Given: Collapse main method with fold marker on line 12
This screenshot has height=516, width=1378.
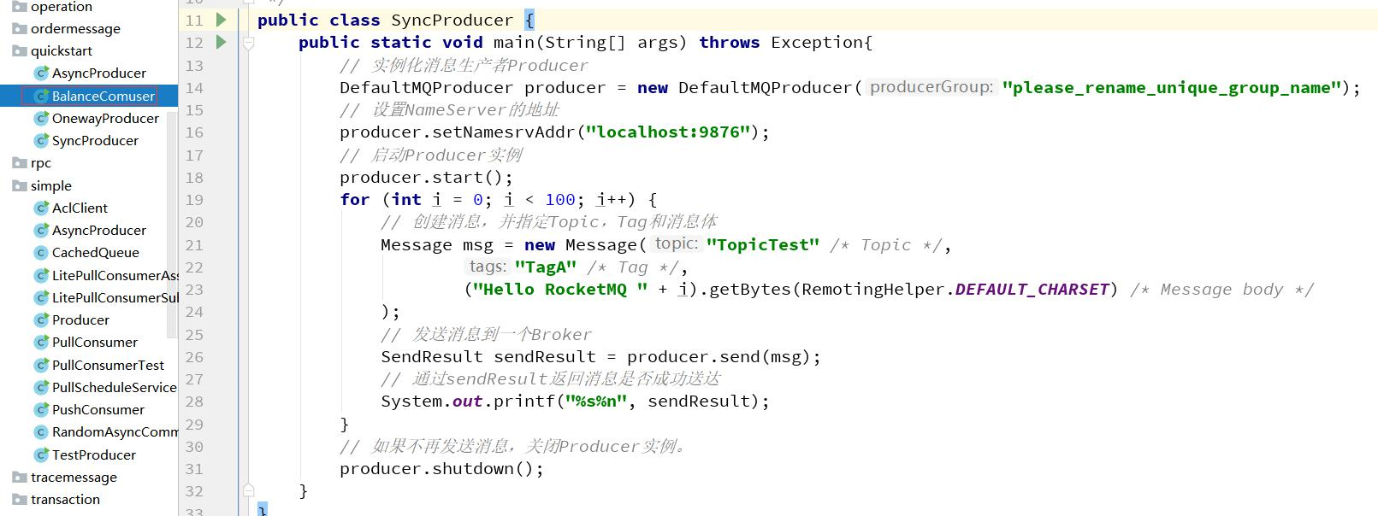Looking at the screenshot, I should pos(248,43).
